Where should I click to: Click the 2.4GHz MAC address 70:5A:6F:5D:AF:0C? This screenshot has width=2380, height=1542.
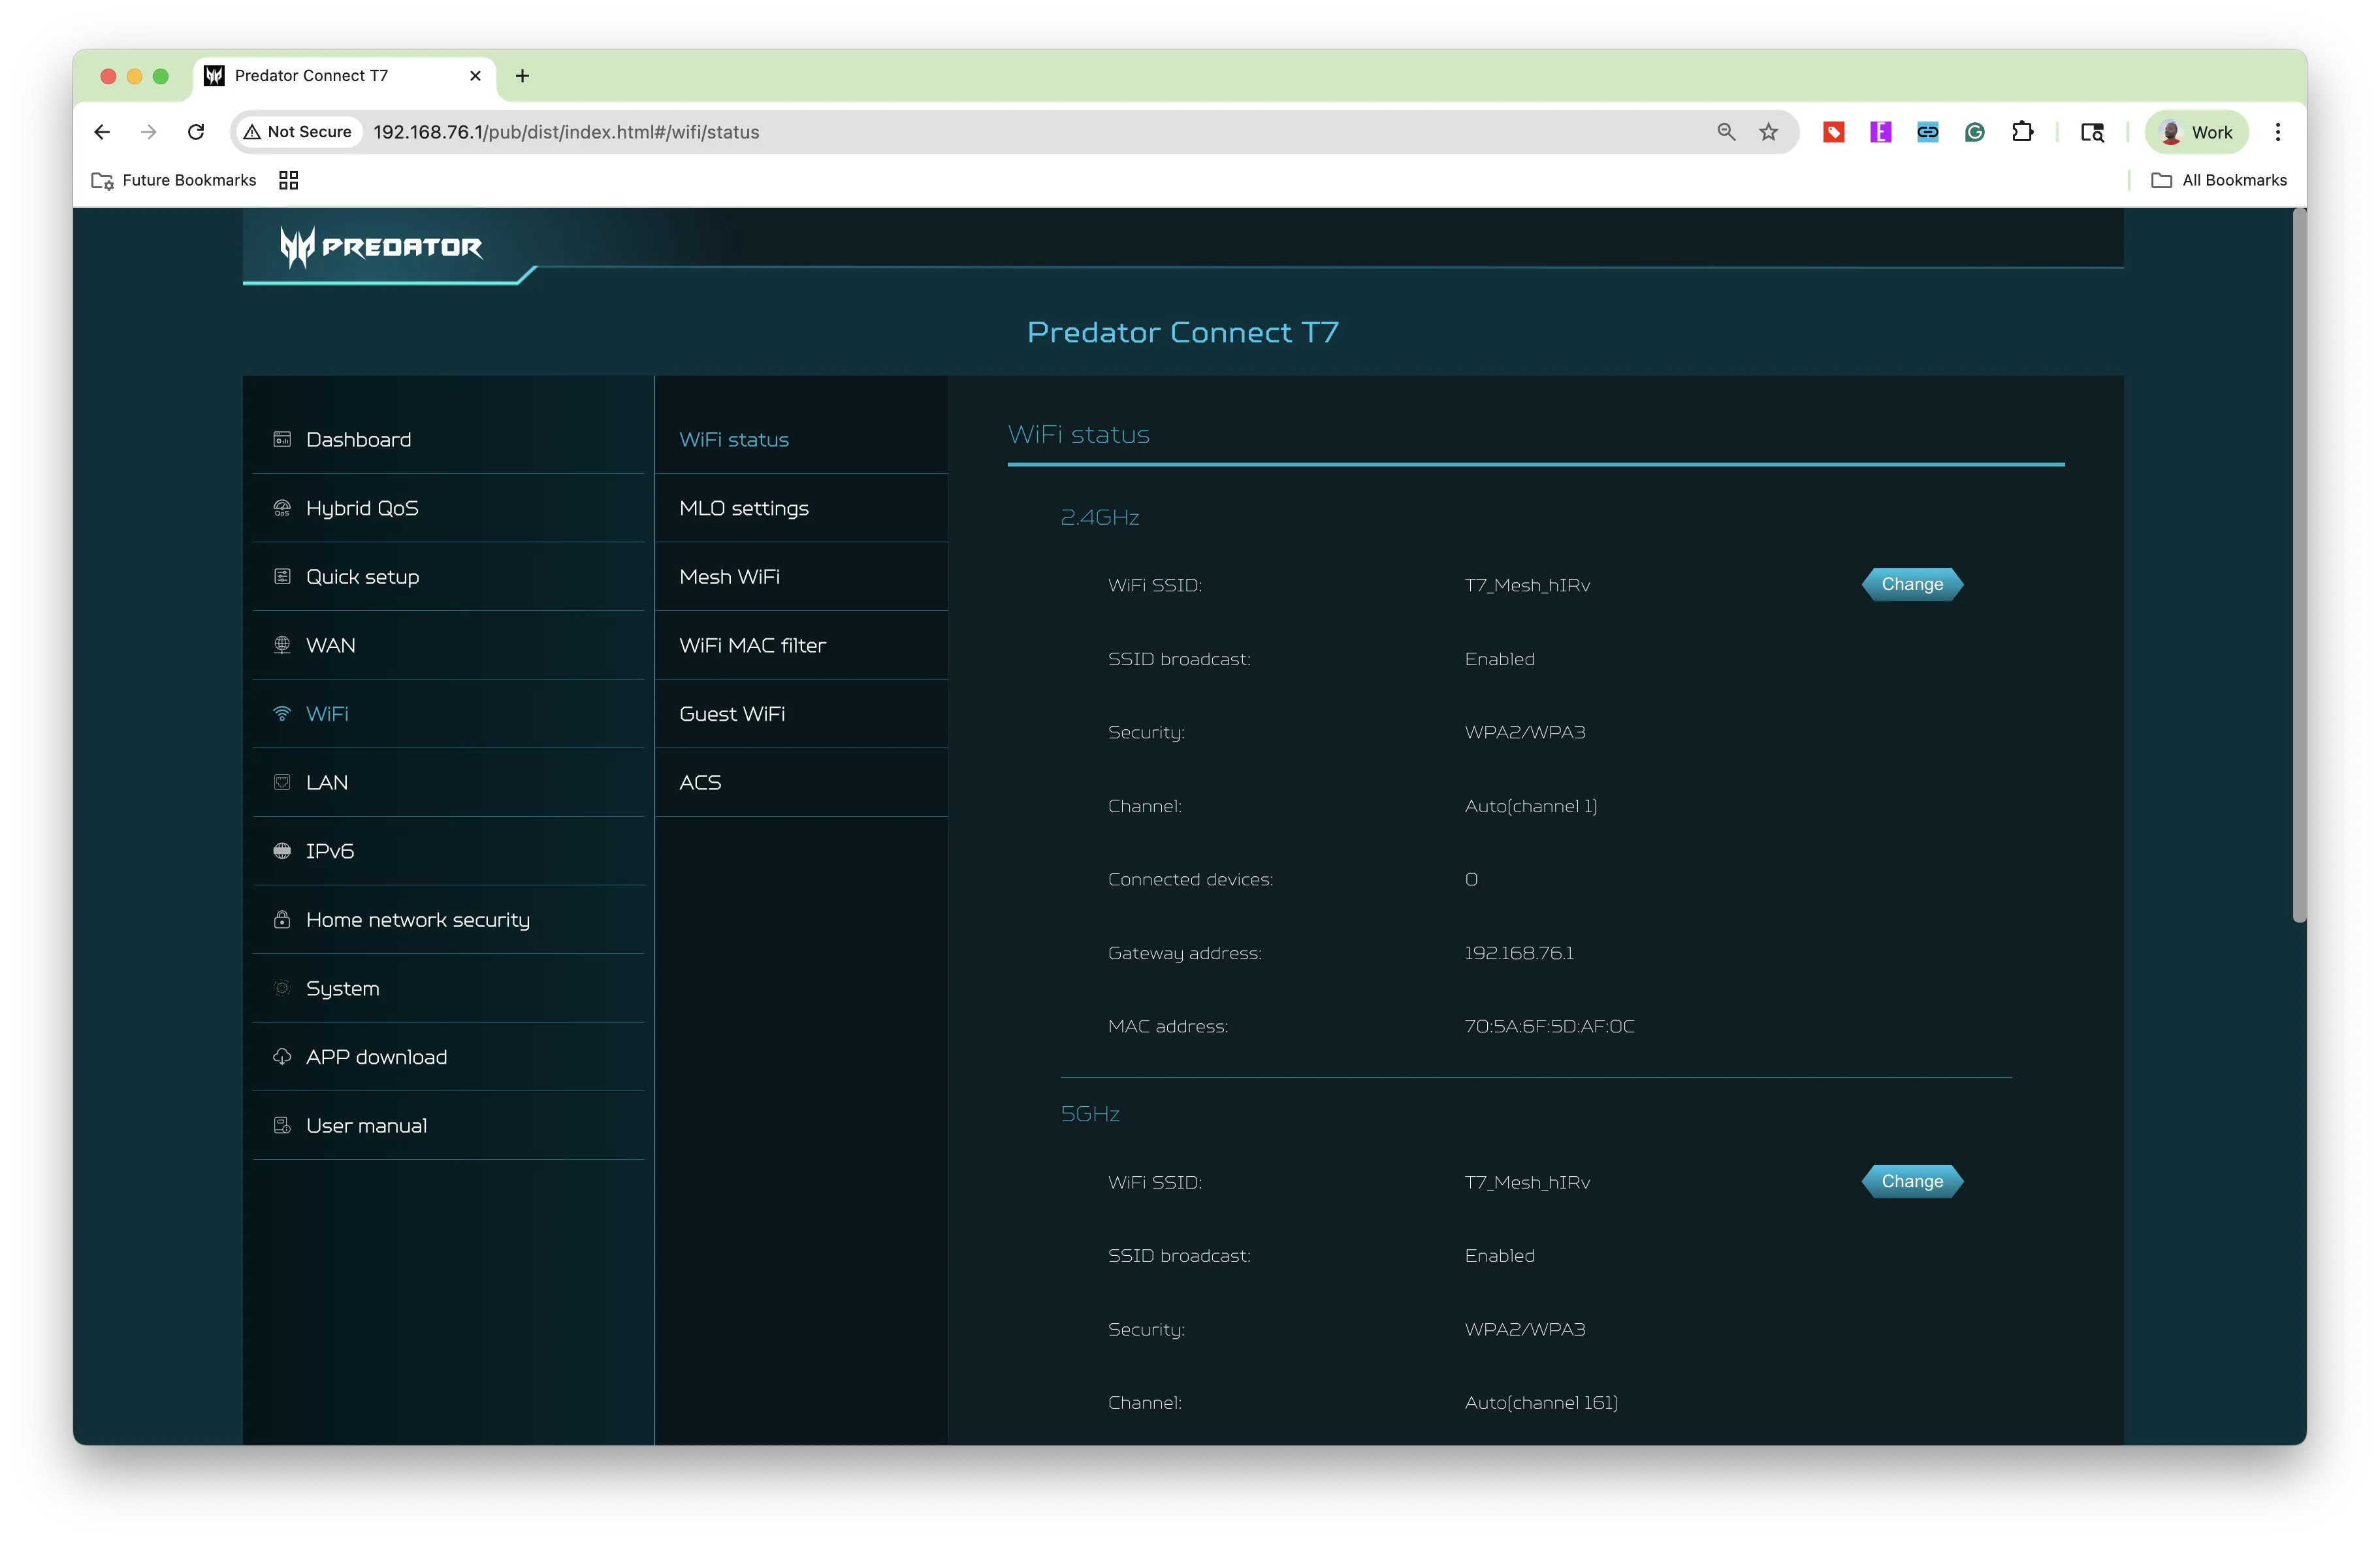pyautogui.click(x=1550, y=1026)
